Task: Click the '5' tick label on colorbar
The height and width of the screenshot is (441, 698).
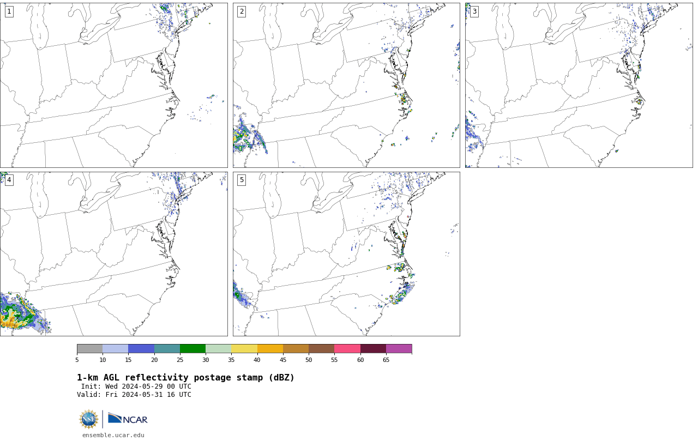Action: point(77,360)
